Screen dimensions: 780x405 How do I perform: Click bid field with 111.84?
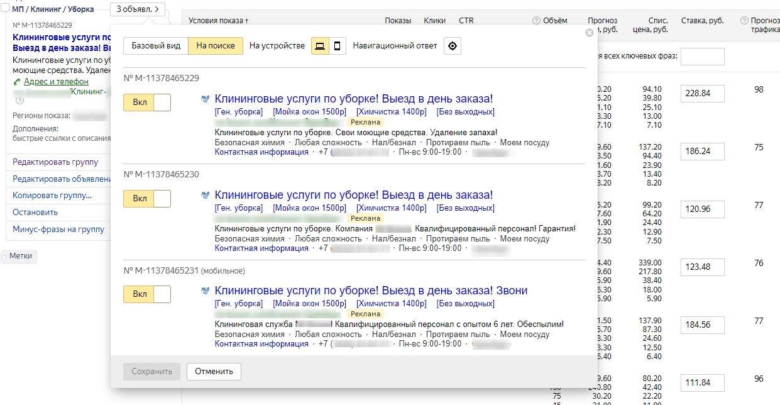702,382
